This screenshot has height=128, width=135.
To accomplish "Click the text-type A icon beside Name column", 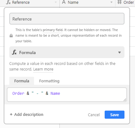I will (64, 2).
